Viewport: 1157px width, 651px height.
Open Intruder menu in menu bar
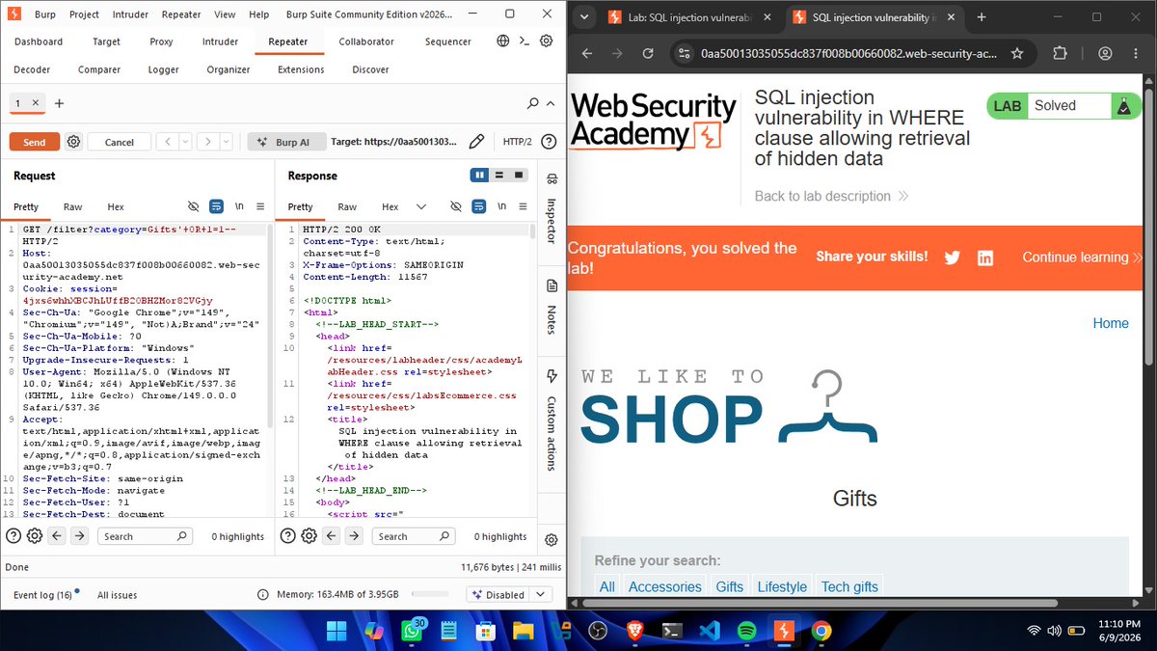(130, 14)
